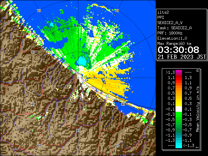Click the 40 km ring label due north of the radar
The image size is (208, 156).
pos(78,26)
